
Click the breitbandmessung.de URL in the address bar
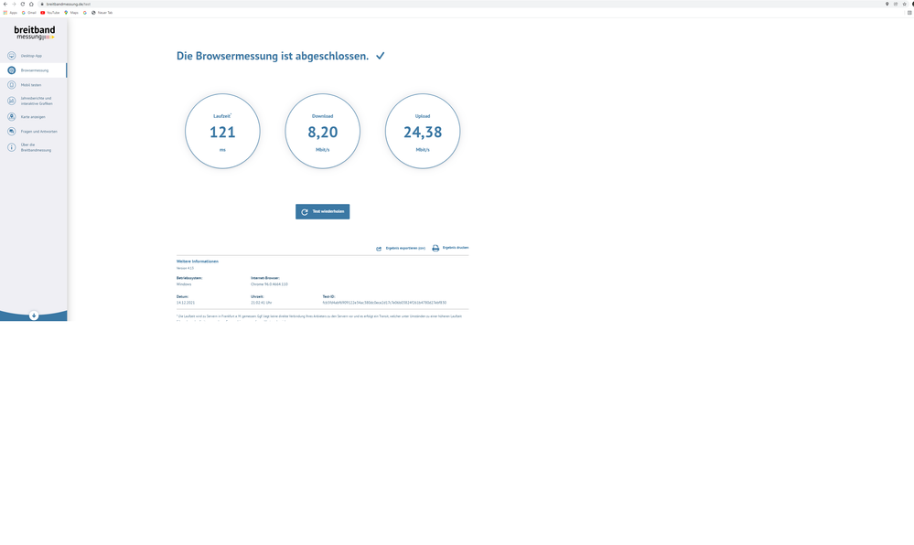(x=69, y=4)
